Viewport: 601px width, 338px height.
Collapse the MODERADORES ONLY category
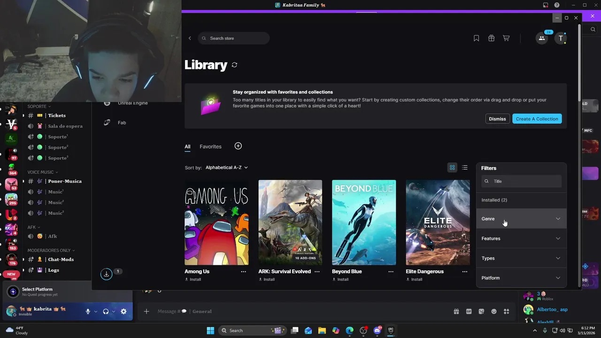(51, 250)
